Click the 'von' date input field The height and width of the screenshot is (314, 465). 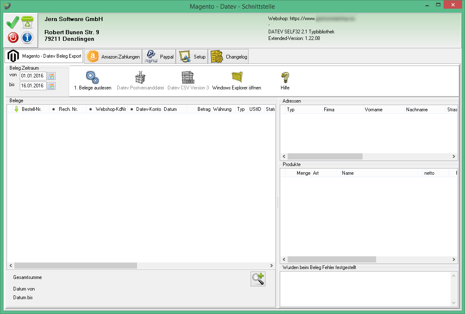pyautogui.click(x=33, y=76)
